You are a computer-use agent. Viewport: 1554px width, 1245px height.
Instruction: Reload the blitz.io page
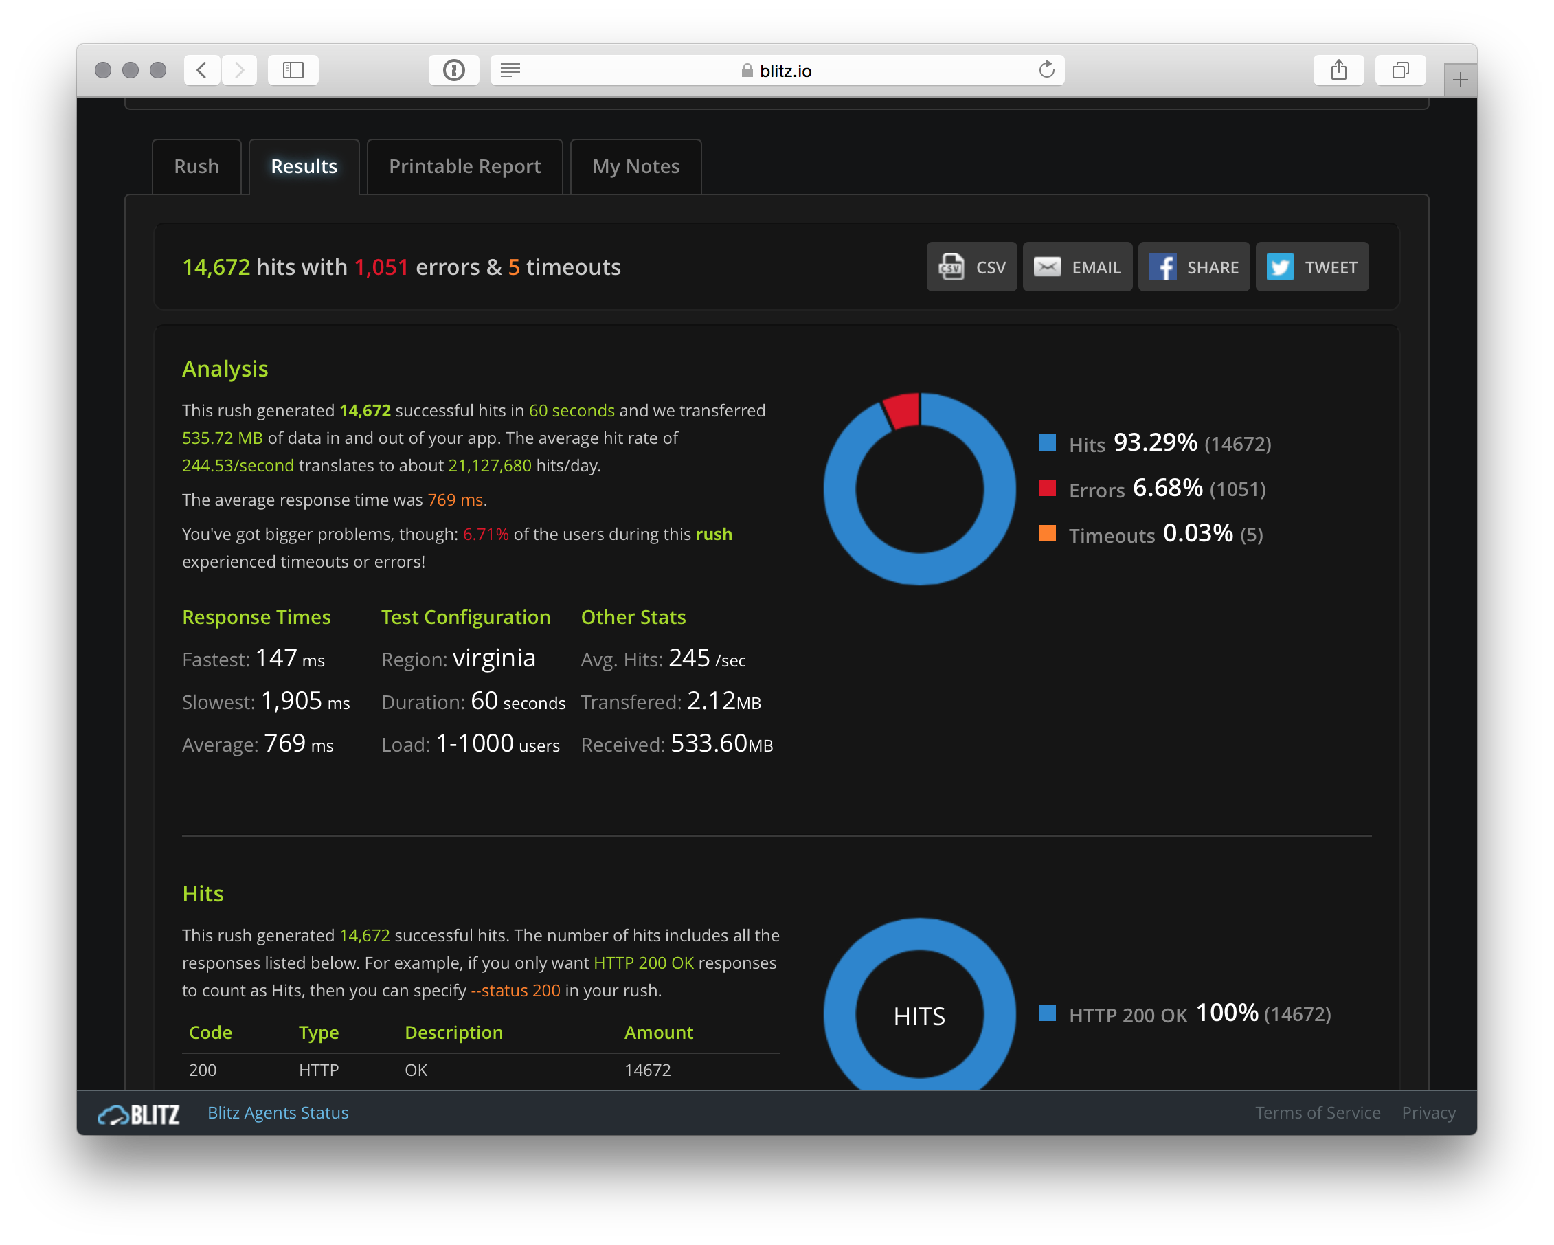[x=1046, y=69]
